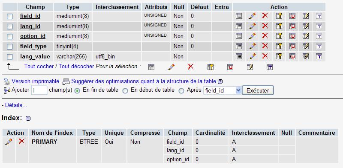
Task: Click the edit pencil icon for field_id
Action: [252, 16]
